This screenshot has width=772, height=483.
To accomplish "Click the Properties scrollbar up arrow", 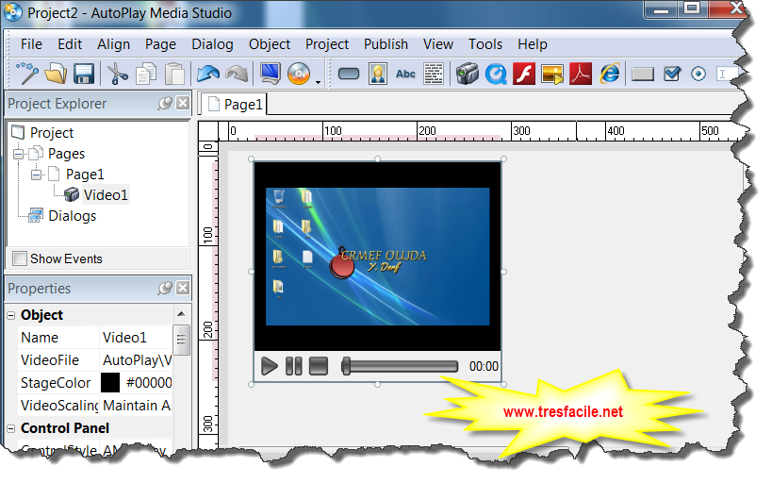I will click(181, 314).
